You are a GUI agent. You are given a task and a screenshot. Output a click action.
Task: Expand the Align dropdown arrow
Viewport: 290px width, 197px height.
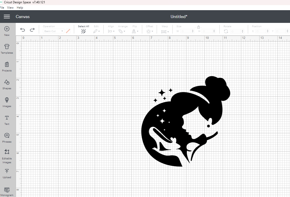114,32
